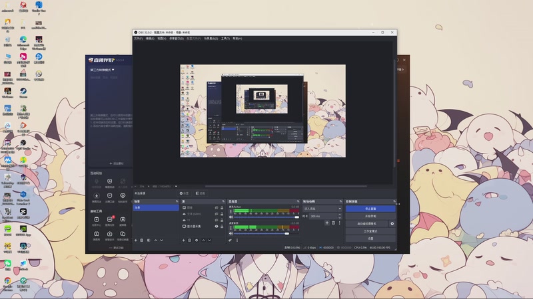Toggle lock on source named 11
The image size is (533, 299).
coord(222,220)
